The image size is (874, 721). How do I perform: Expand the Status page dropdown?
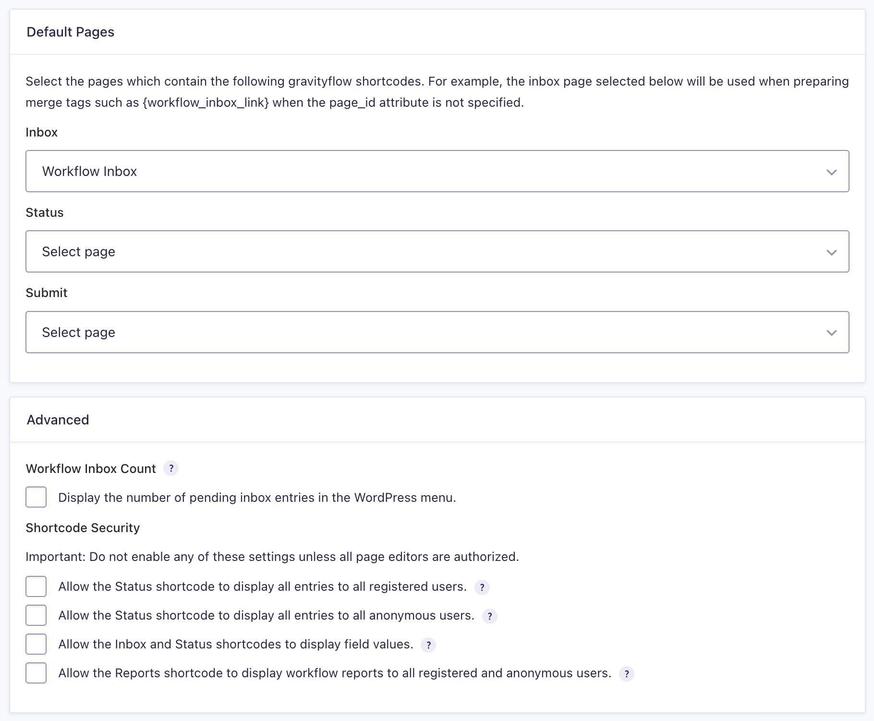437,251
